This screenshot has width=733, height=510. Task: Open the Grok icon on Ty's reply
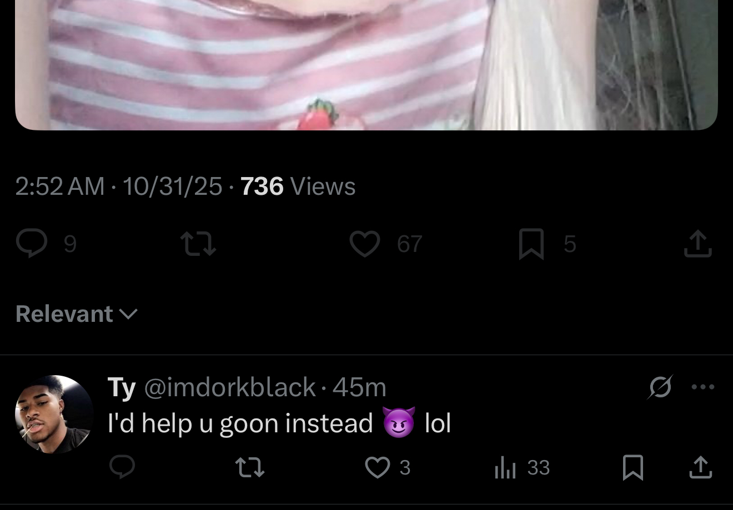[660, 387]
